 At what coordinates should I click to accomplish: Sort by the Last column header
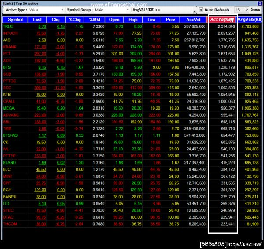(37, 20)
